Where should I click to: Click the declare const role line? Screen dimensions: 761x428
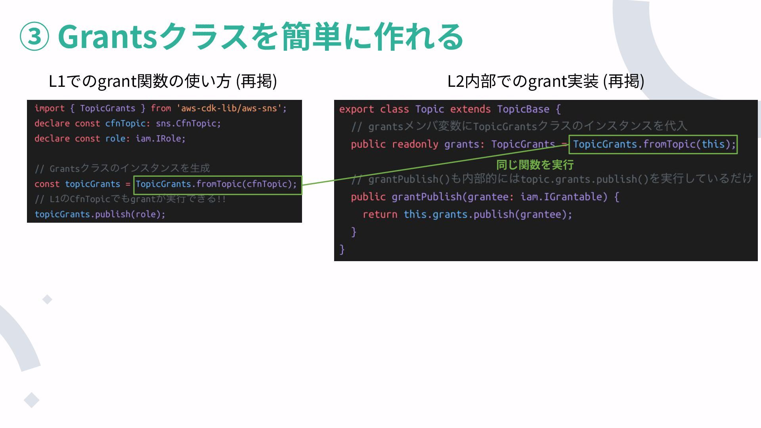110,139
